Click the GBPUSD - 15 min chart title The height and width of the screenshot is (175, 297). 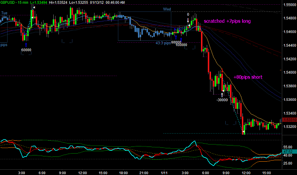pyautogui.click(x=14, y=2)
